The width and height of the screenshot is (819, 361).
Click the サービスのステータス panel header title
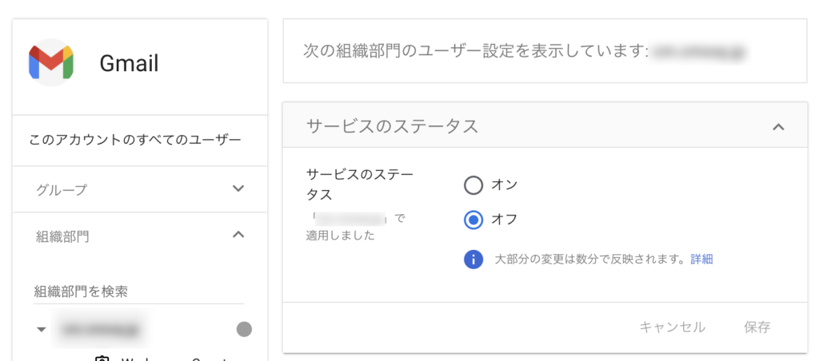point(392,126)
